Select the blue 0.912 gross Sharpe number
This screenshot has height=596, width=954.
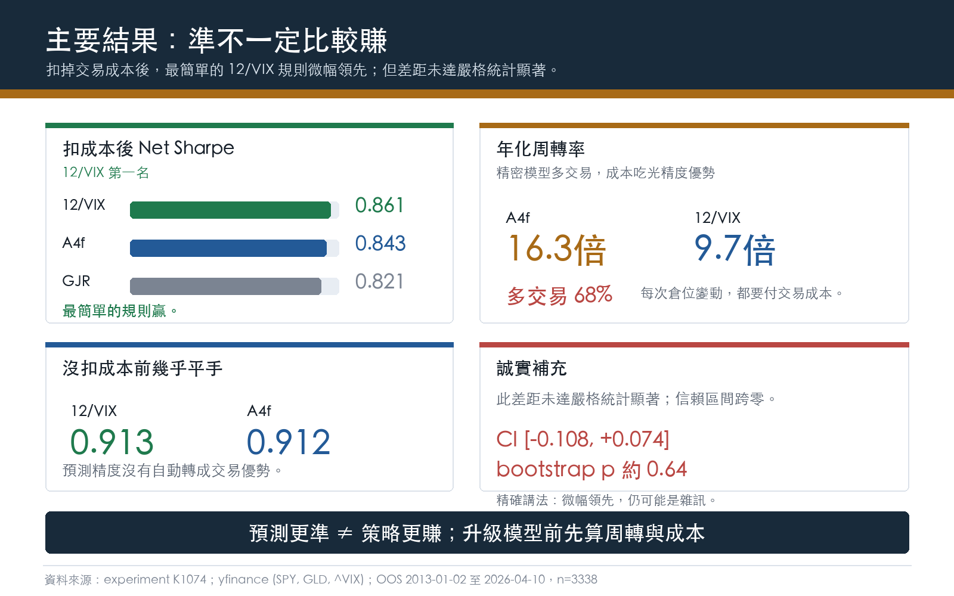[x=289, y=442]
